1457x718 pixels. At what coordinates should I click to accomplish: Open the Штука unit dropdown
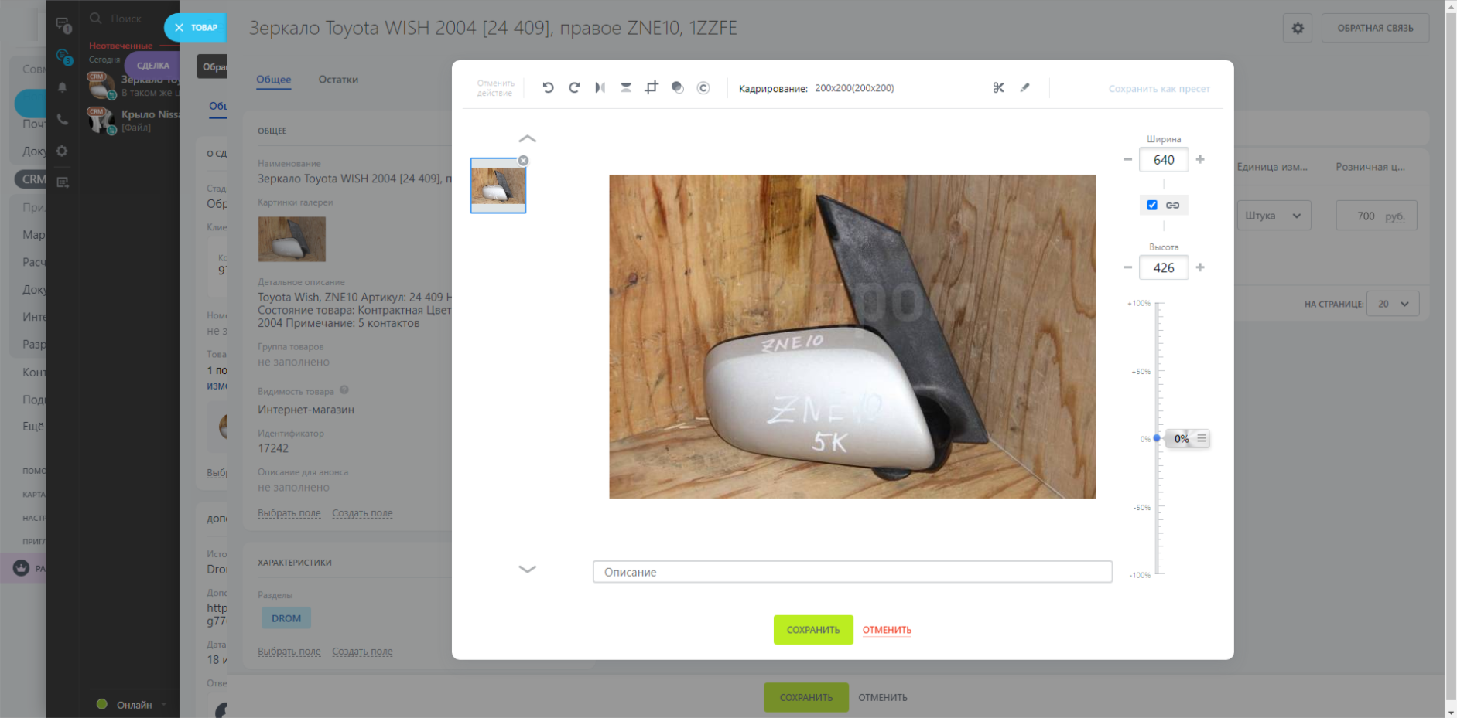(x=1273, y=216)
